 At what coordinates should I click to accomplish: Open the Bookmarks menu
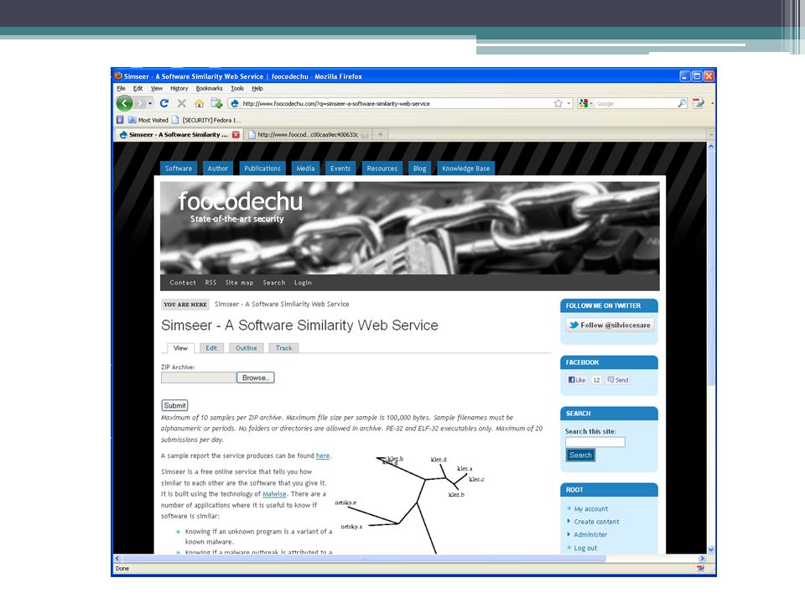(210, 88)
